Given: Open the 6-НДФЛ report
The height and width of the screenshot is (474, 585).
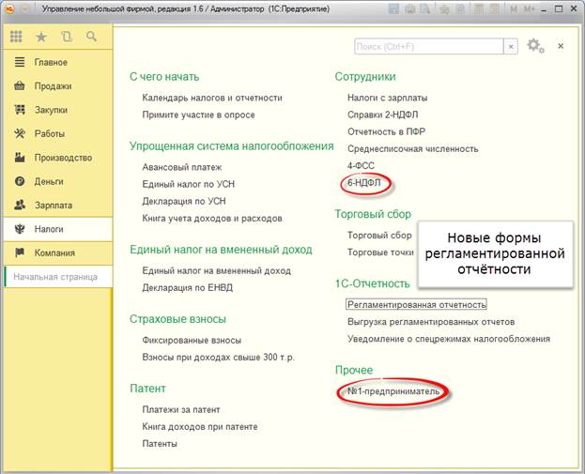Looking at the screenshot, I should tap(364, 183).
